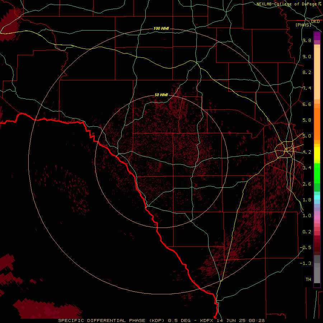This screenshot has width=323, height=323.
Task: Click the 7.4 scale label
Action: (x=307, y=88)
